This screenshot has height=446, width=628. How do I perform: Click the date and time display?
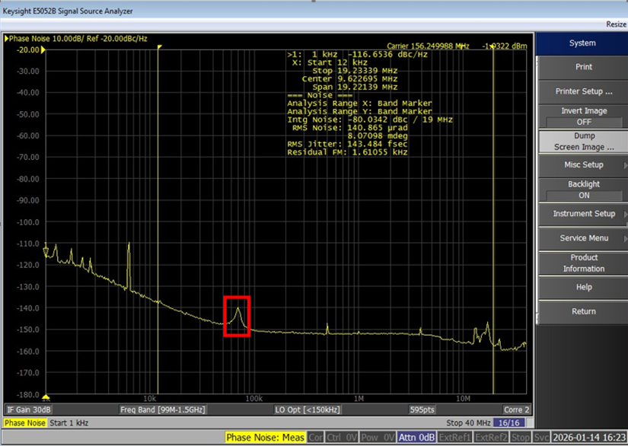coord(588,438)
